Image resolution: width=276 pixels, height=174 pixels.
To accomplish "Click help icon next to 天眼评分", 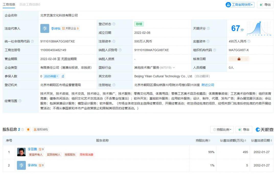I will point(208,29).
